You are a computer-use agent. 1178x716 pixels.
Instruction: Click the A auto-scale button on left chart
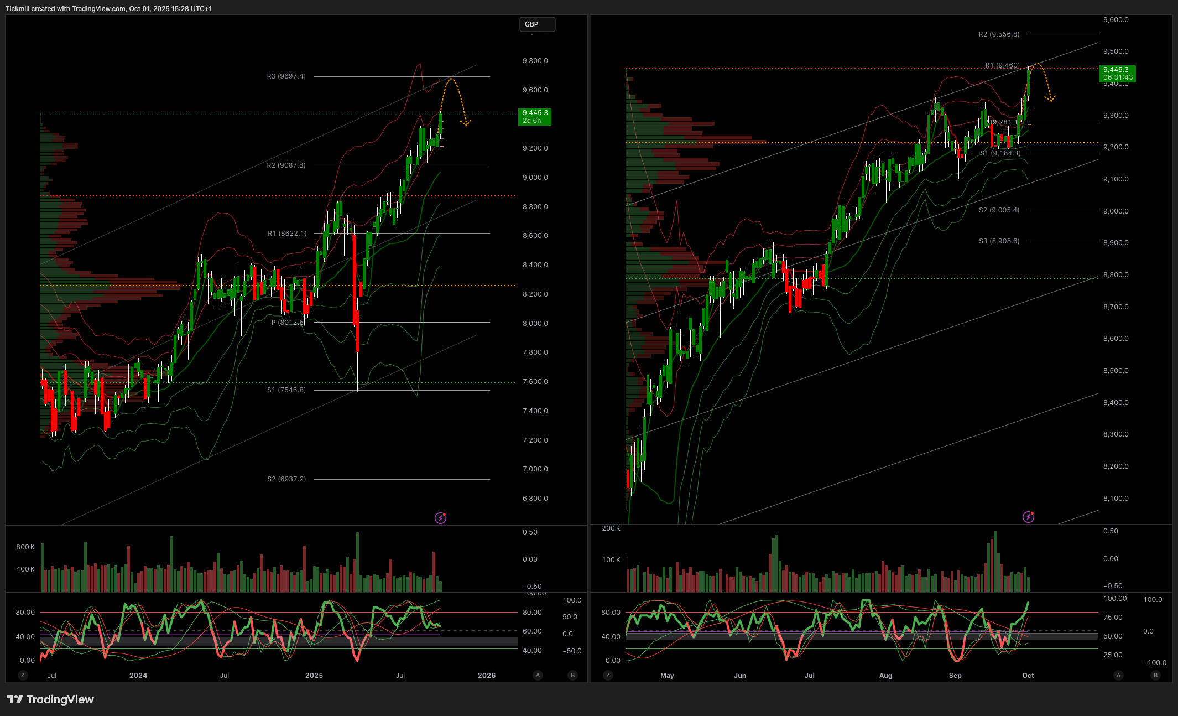[x=538, y=675]
